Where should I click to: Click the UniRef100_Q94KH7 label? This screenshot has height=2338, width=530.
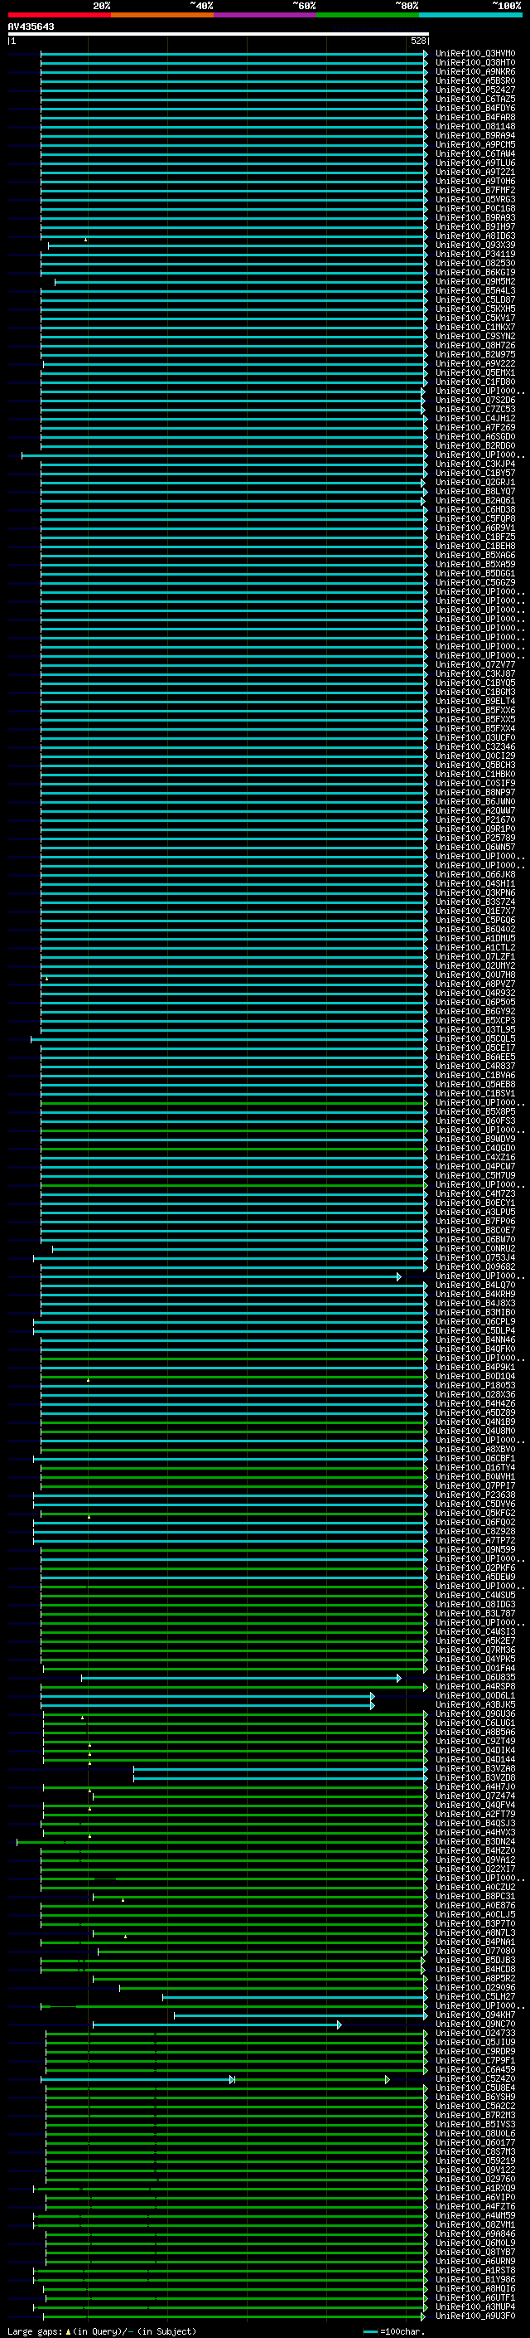(x=475, y=2015)
